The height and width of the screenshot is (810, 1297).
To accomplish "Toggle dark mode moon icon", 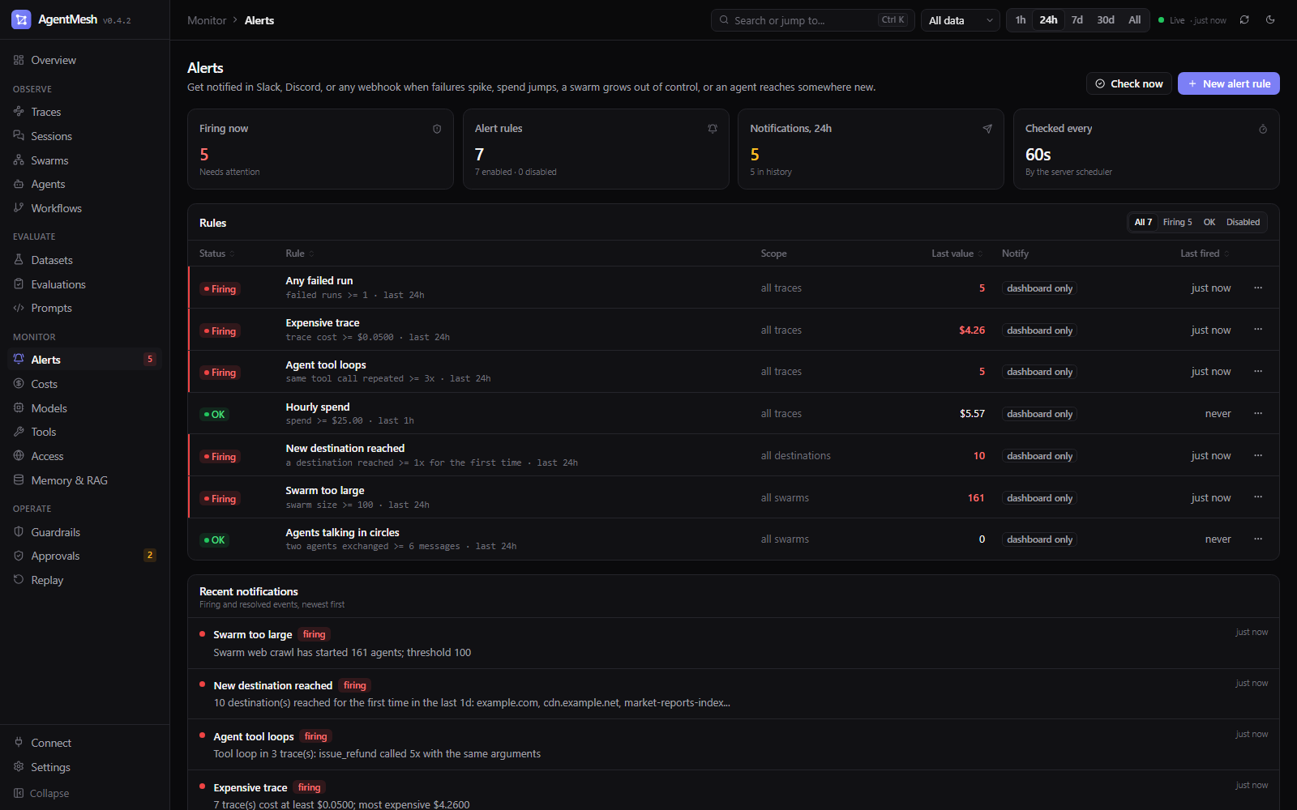I will click(x=1270, y=20).
